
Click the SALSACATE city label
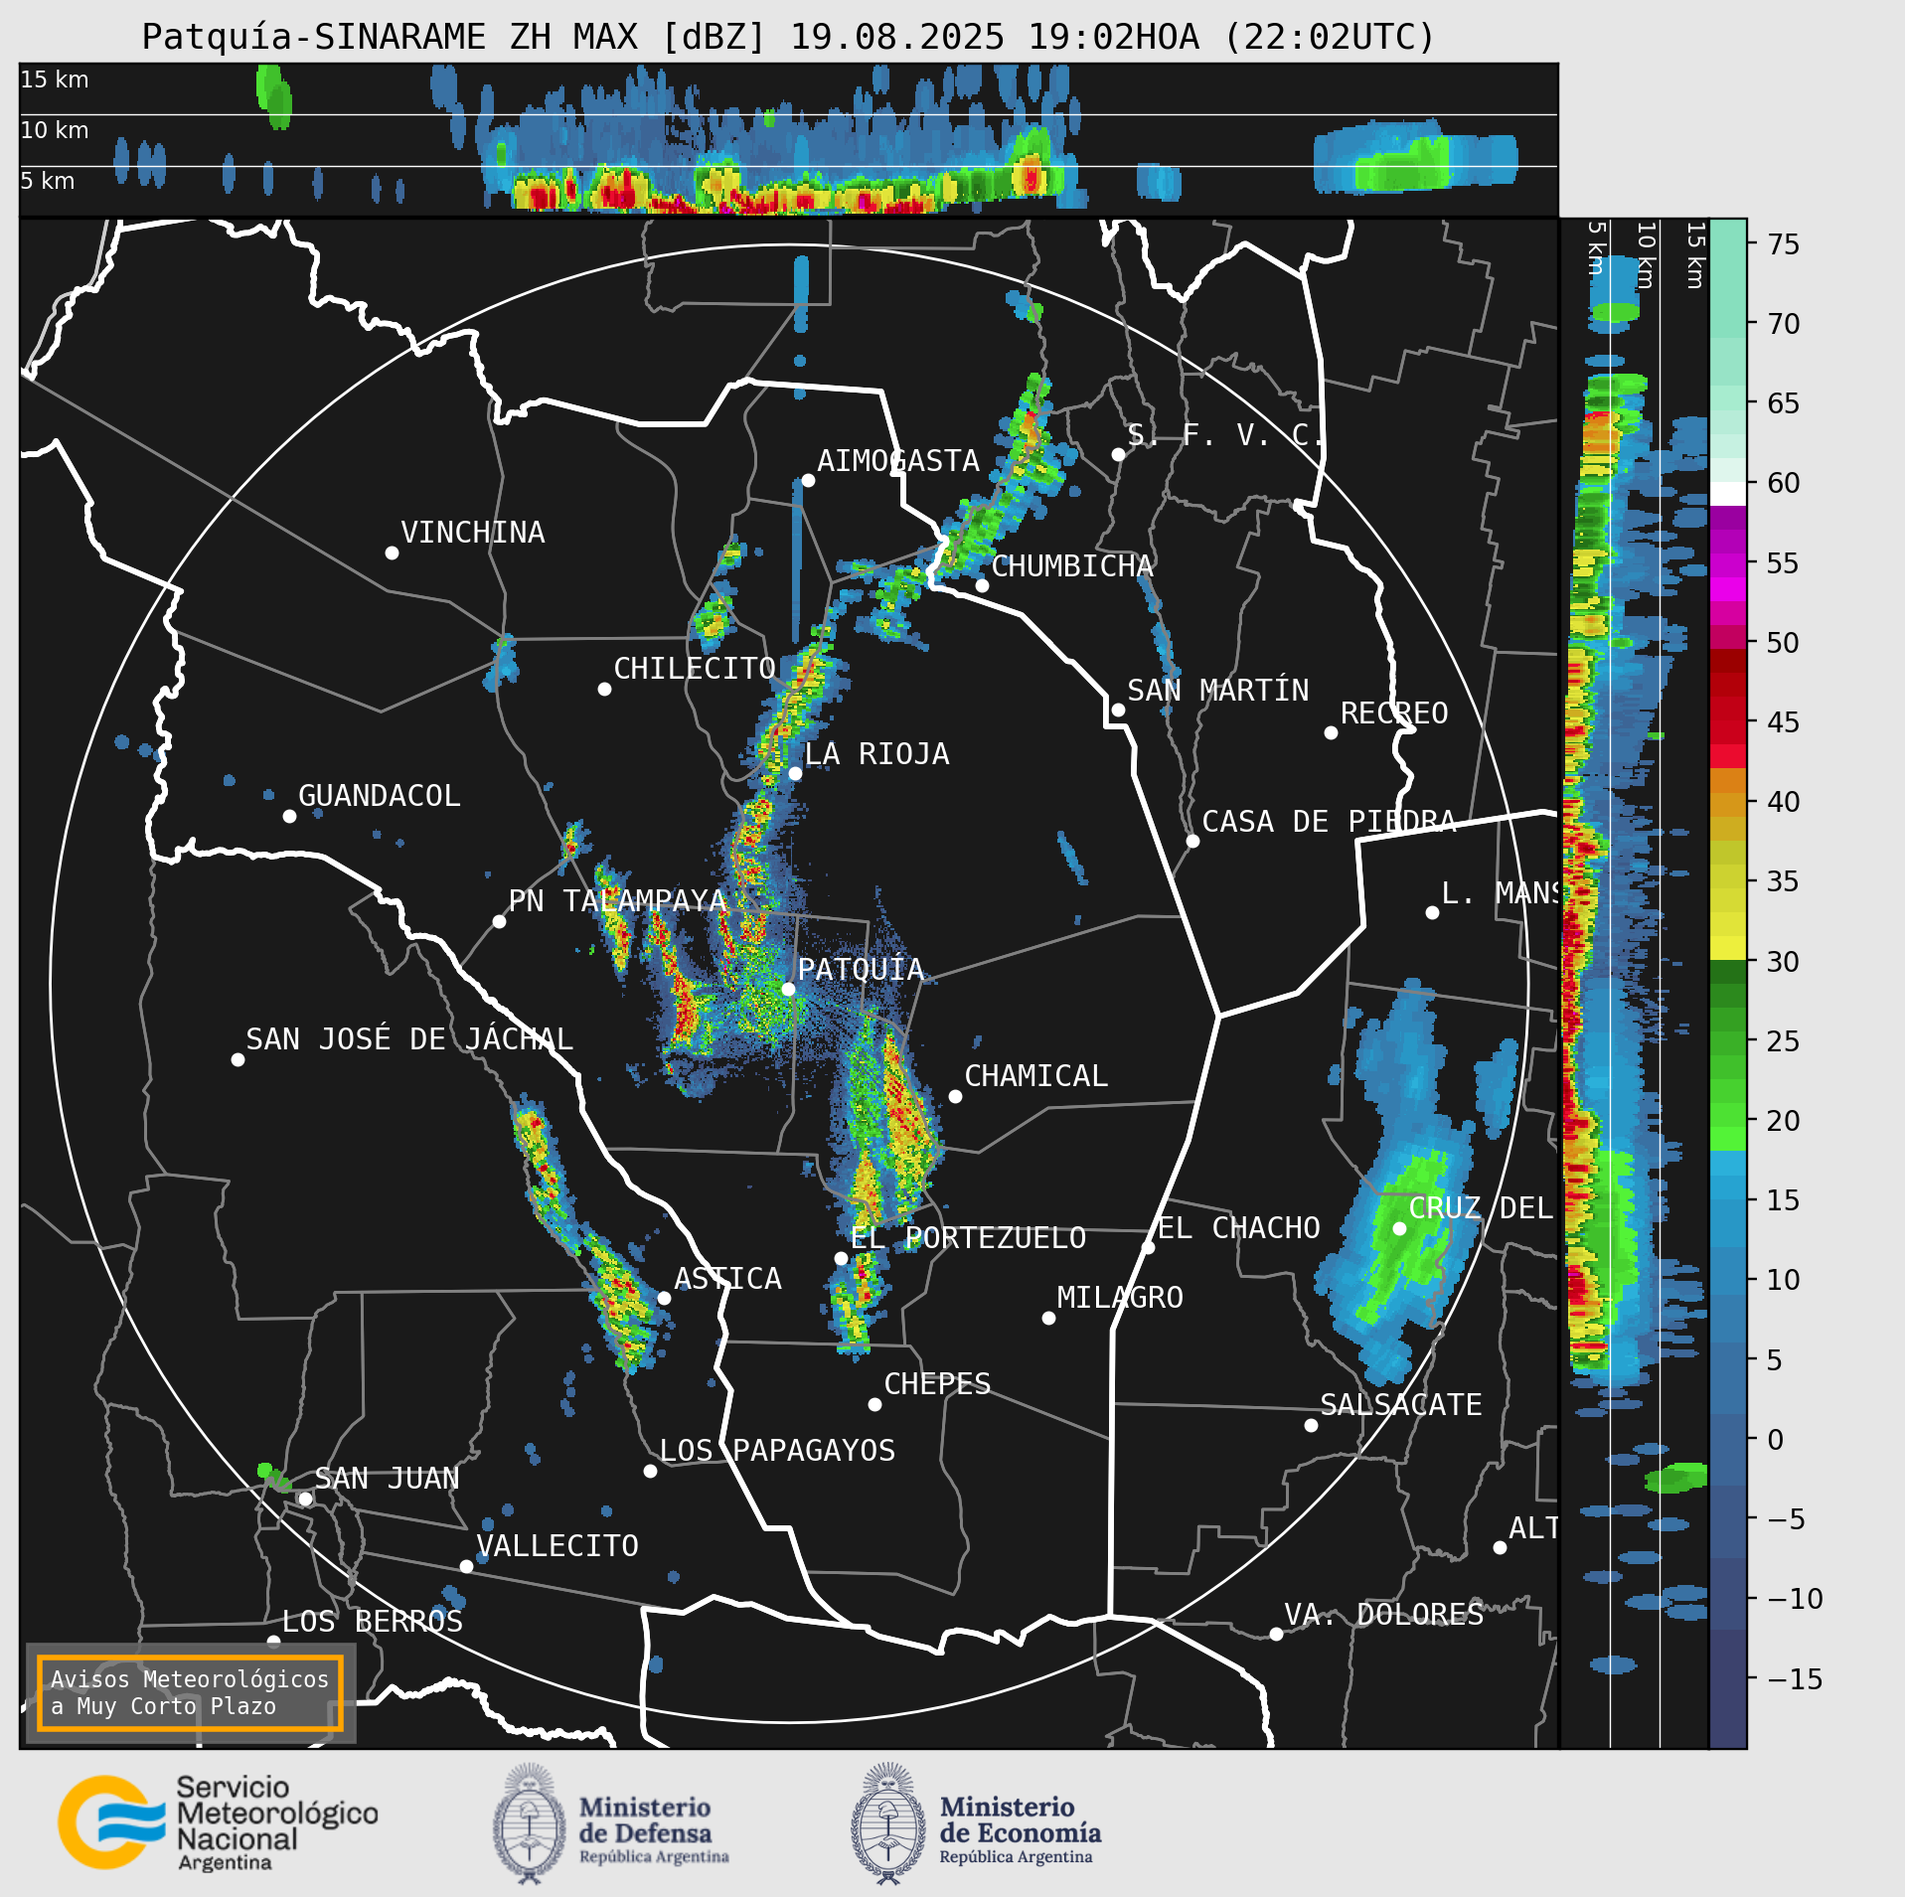click(1400, 1404)
